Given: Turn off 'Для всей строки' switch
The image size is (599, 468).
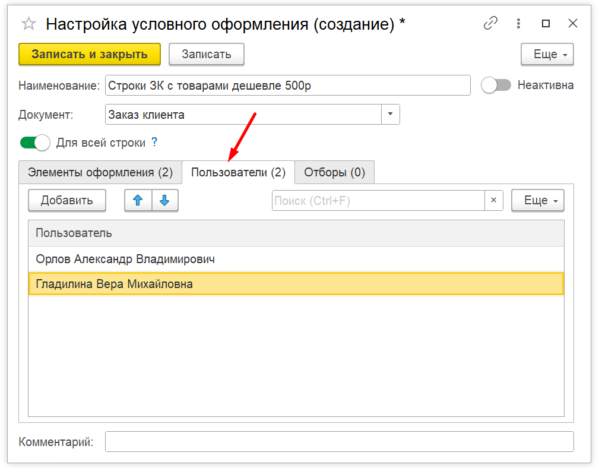Looking at the screenshot, I should point(35,143).
